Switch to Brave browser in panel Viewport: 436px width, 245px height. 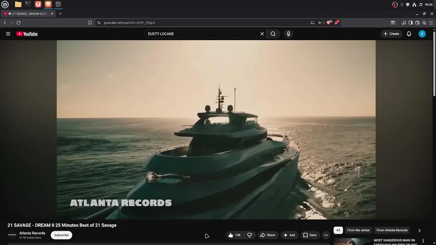coord(48,4)
